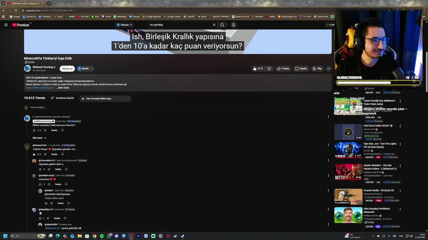The width and height of the screenshot is (428, 240).
Task: Open MrBeast Gaming channel avatar
Action: (x=27, y=68)
